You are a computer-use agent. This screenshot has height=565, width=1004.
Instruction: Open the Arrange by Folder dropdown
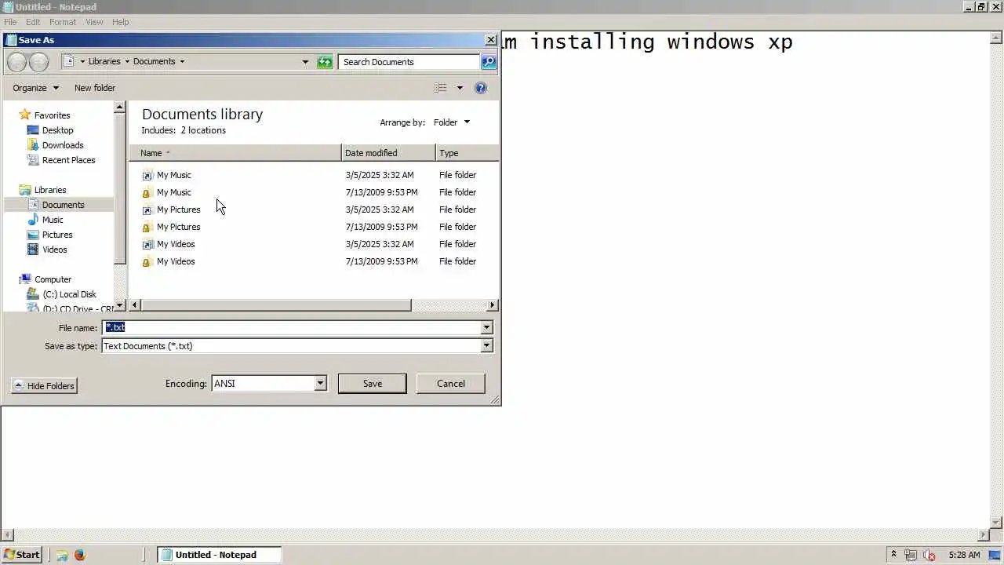click(x=452, y=122)
